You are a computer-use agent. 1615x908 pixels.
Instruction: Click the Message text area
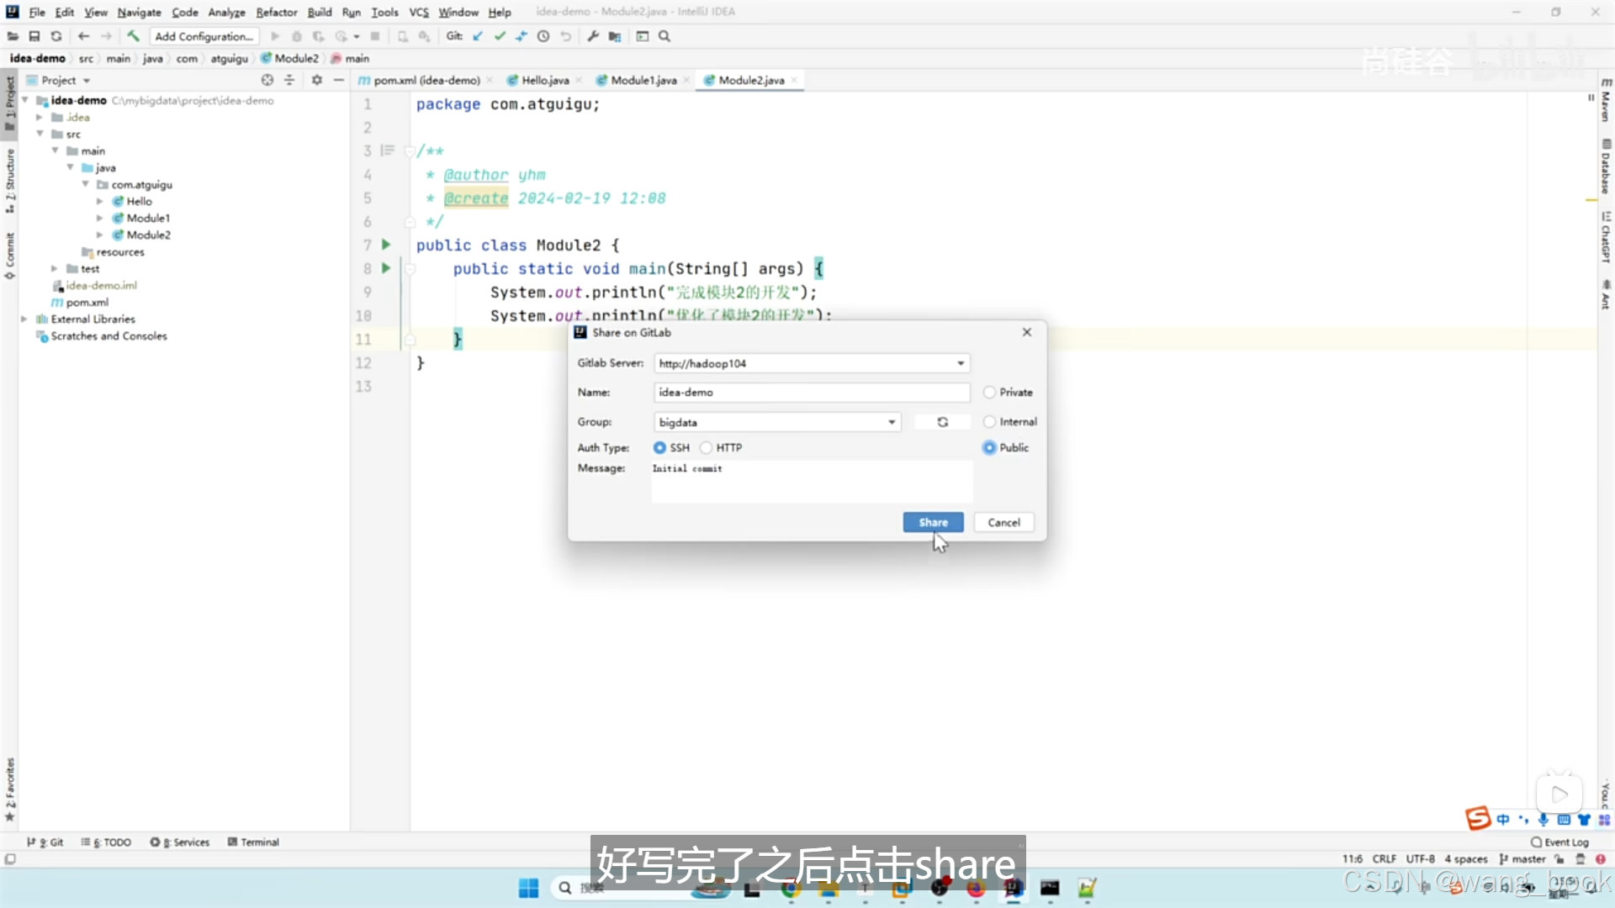(812, 482)
